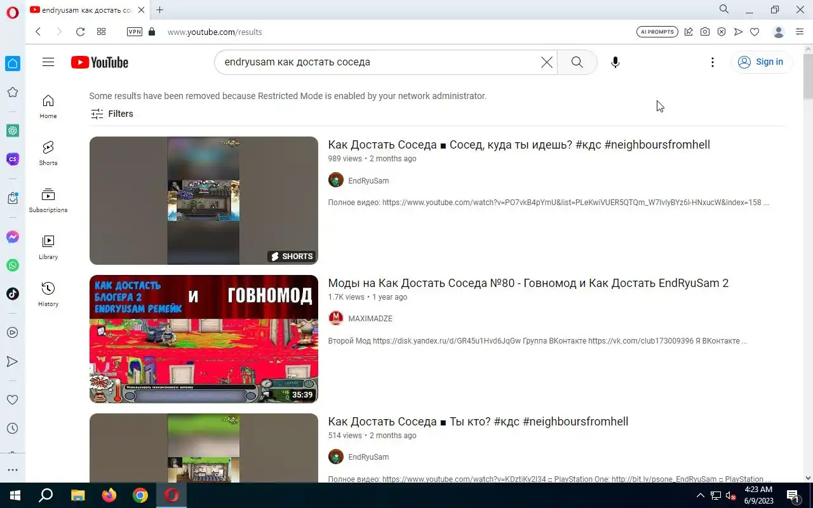Open the Opera menu logo

[12, 13]
